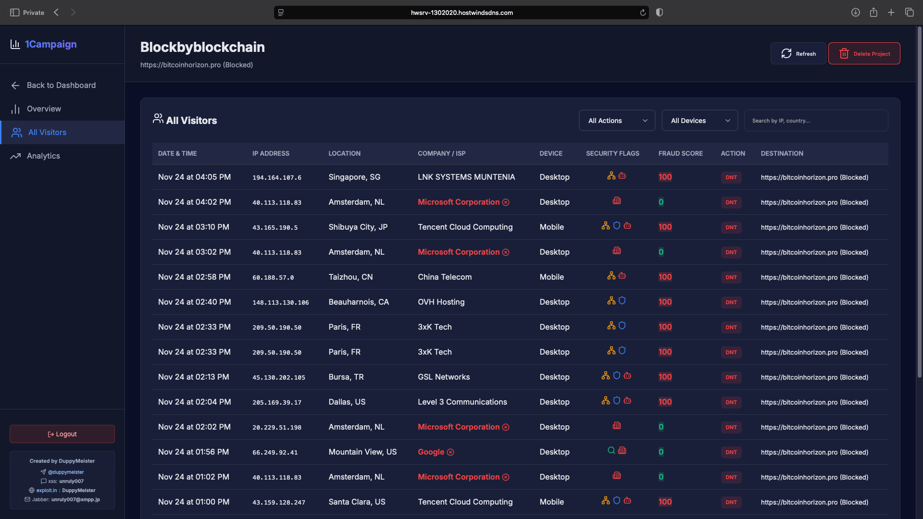Open a new browser tab with plus
This screenshot has height=519, width=923.
pos(891,12)
